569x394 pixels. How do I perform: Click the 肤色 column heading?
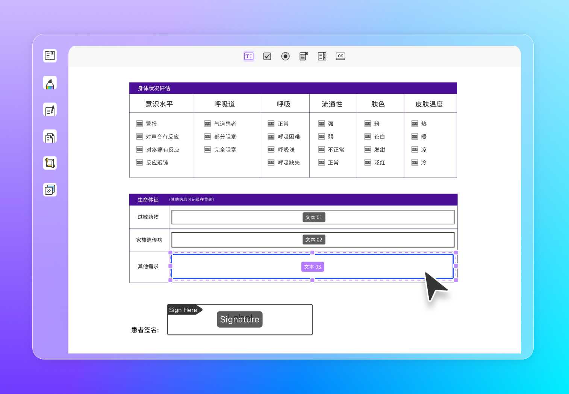pyautogui.click(x=378, y=104)
